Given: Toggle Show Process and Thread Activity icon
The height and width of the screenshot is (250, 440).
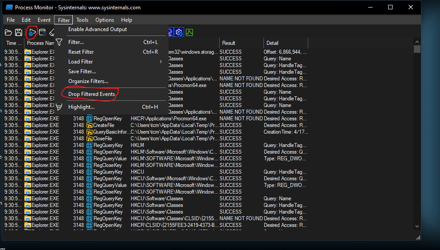Looking at the screenshot, I should tap(179, 32).
